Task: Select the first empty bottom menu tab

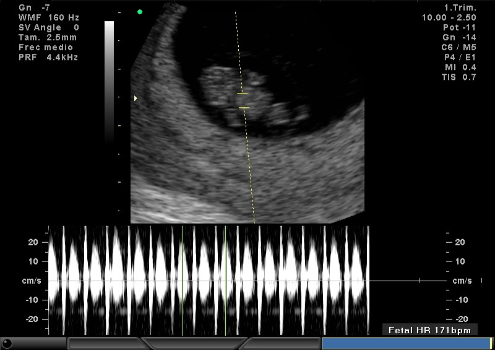Action: pyautogui.click(x=105, y=343)
